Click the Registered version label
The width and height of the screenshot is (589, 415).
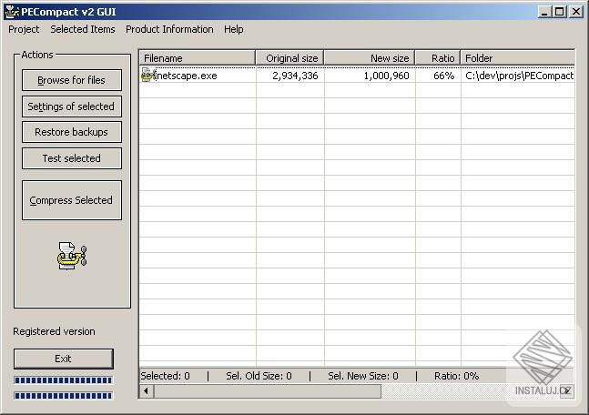[x=54, y=331]
